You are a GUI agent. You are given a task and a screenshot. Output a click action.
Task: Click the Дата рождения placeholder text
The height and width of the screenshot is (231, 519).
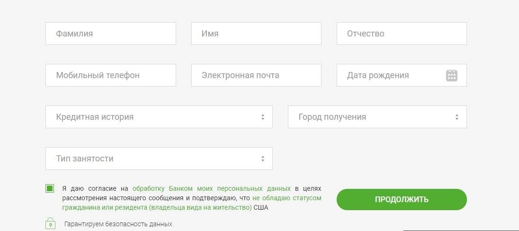click(378, 75)
